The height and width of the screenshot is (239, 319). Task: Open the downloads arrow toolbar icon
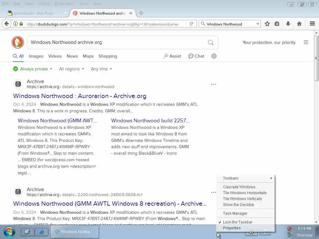coord(288,24)
